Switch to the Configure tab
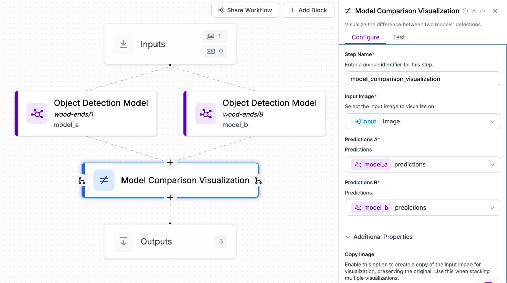The image size is (507, 283). click(x=365, y=37)
